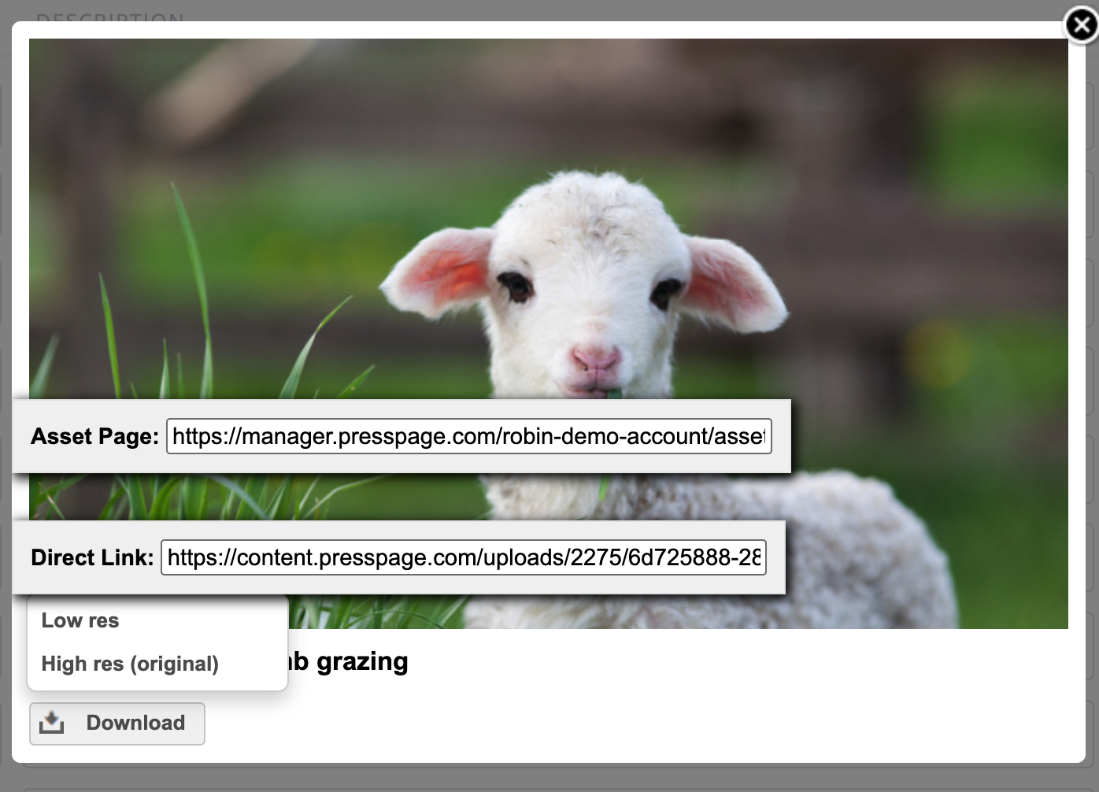Select Low res download option

(x=80, y=620)
